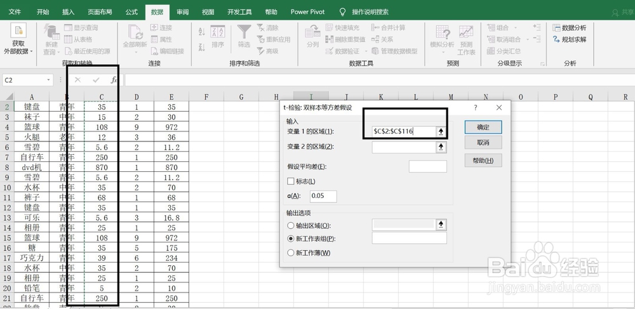Open the 文件 tab
635x309 pixels.
(15, 11)
